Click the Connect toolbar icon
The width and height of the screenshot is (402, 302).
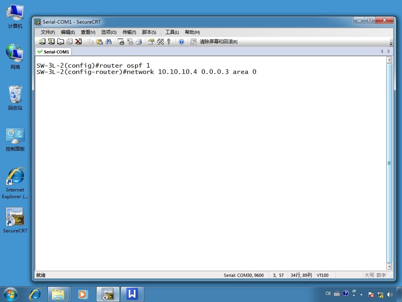(x=42, y=42)
